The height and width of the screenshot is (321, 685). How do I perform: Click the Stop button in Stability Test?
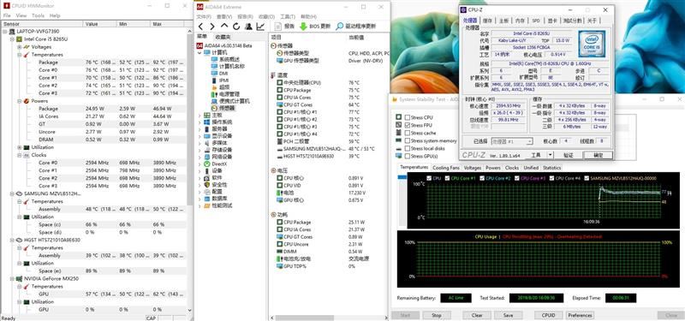coord(437,315)
